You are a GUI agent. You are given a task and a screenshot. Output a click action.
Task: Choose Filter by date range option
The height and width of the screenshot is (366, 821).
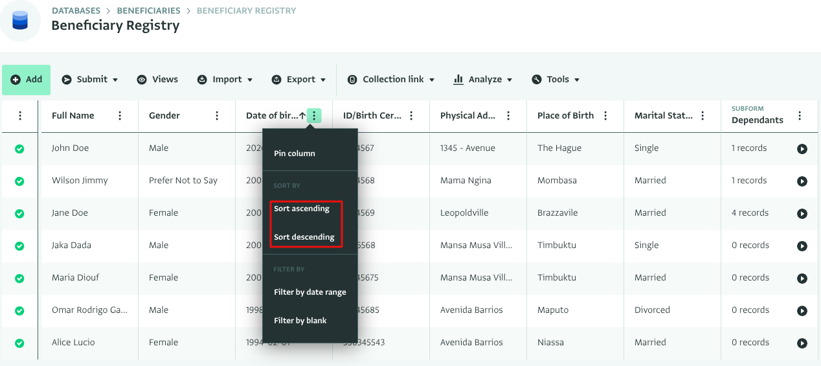point(309,292)
